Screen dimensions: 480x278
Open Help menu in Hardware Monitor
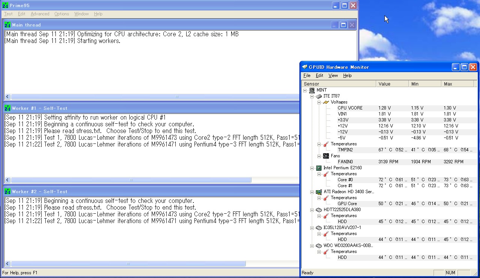[347, 75]
